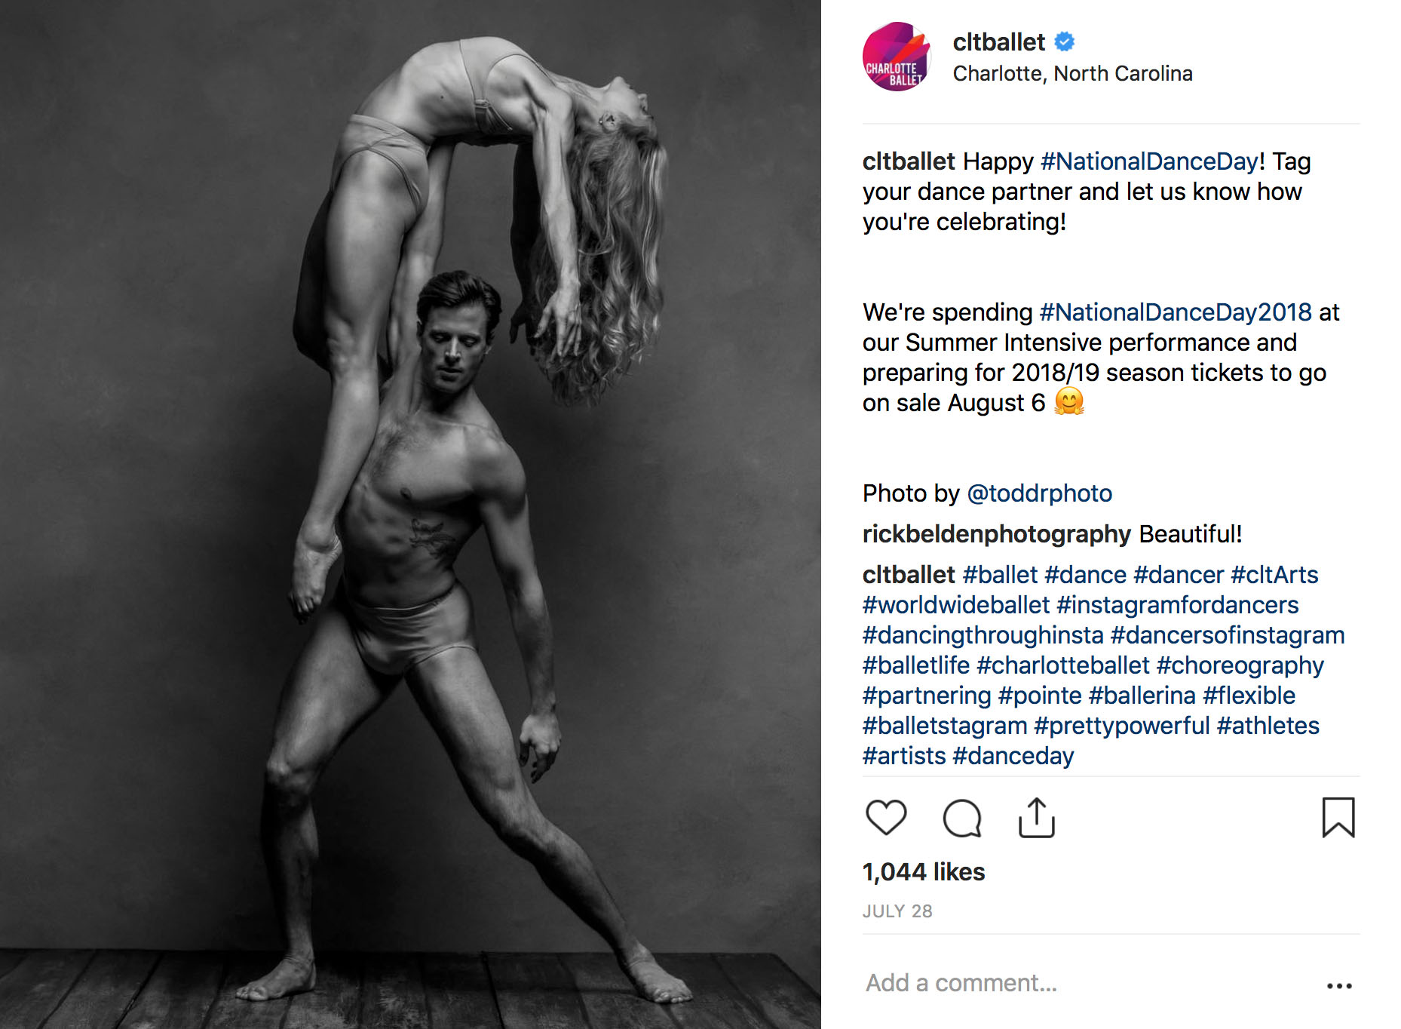
Task: Open more options via the three dots
Action: pos(1339,985)
